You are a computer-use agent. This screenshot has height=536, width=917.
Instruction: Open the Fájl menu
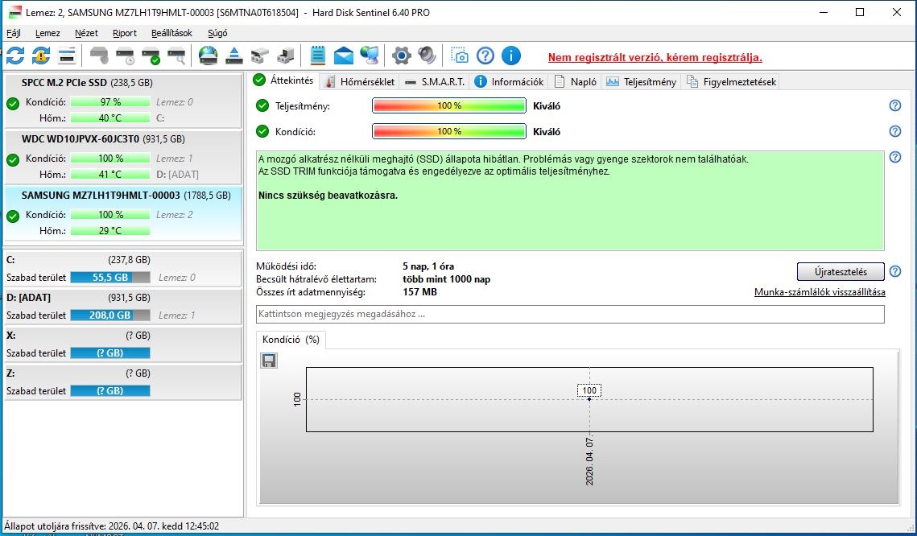13,33
